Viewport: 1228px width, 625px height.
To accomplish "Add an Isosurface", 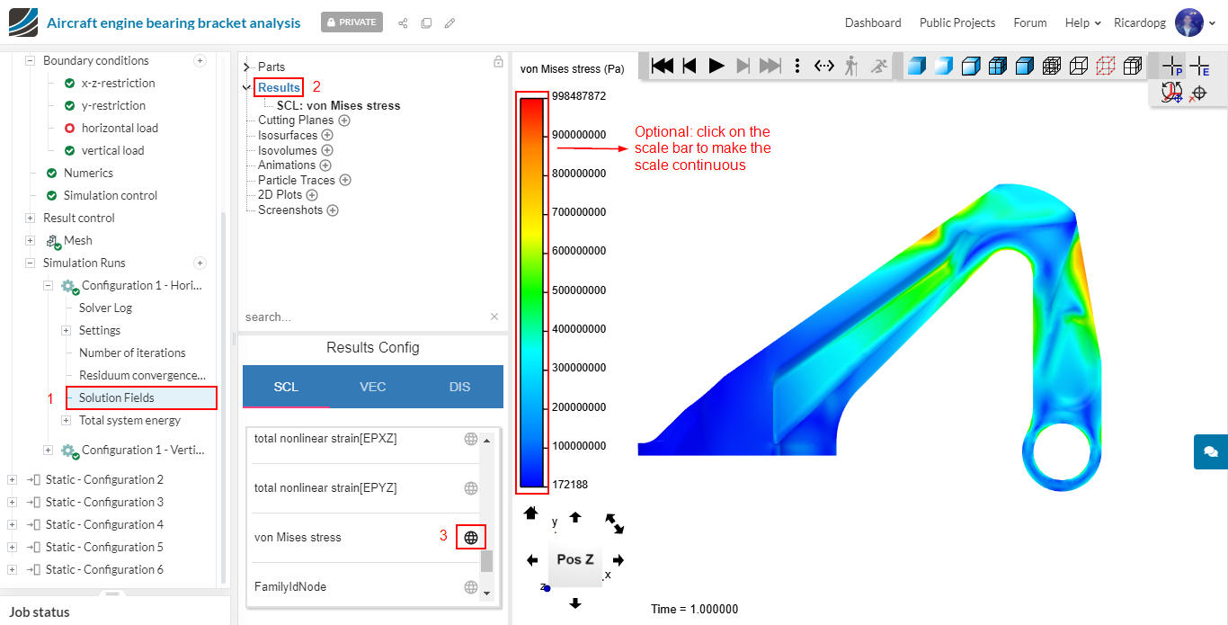I will coord(327,136).
